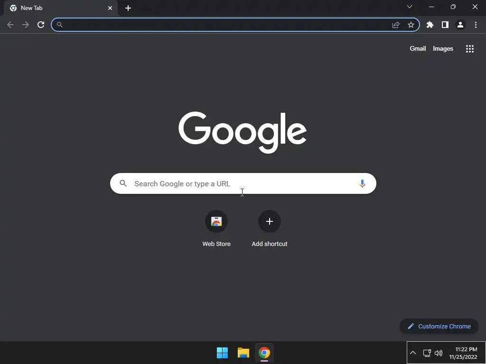Select the New Tab tab
Image resolution: width=486 pixels, height=364 pixels.
tap(61, 8)
